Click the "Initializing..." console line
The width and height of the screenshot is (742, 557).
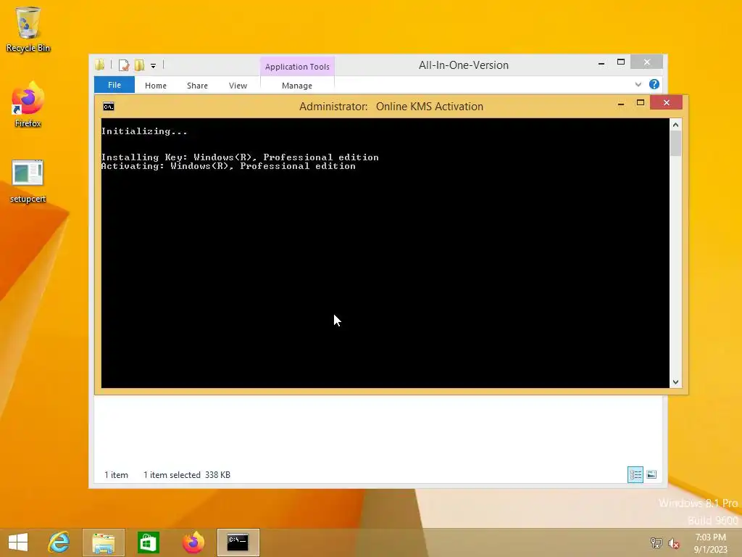[x=144, y=131]
